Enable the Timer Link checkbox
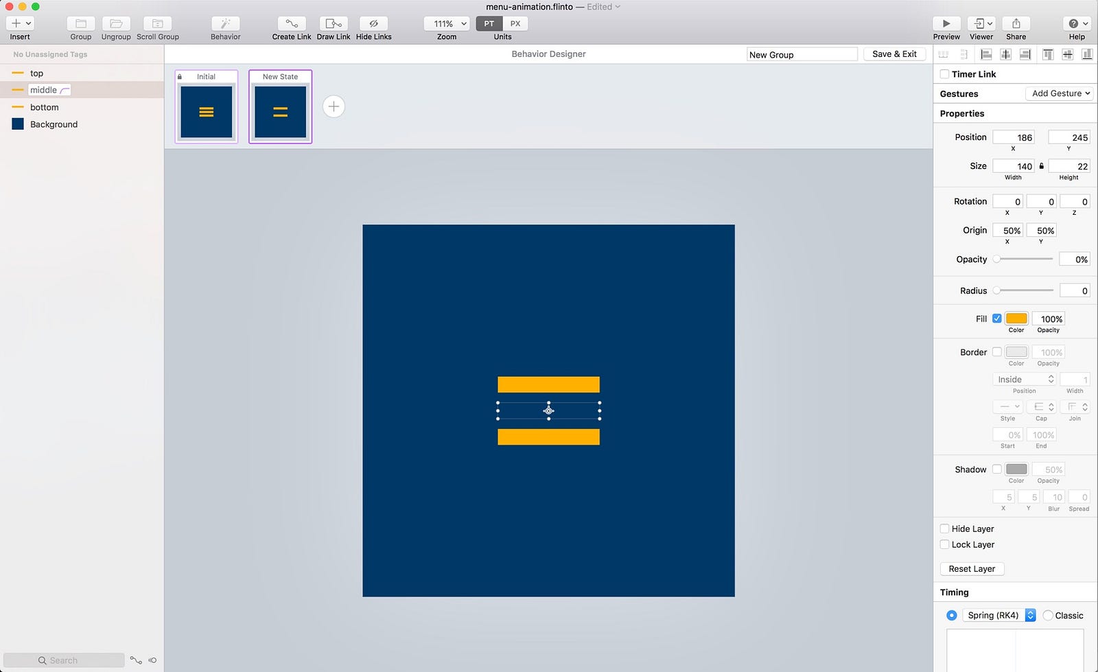Screen dimensions: 1098x672 pyautogui.click(x=945, y=74)
